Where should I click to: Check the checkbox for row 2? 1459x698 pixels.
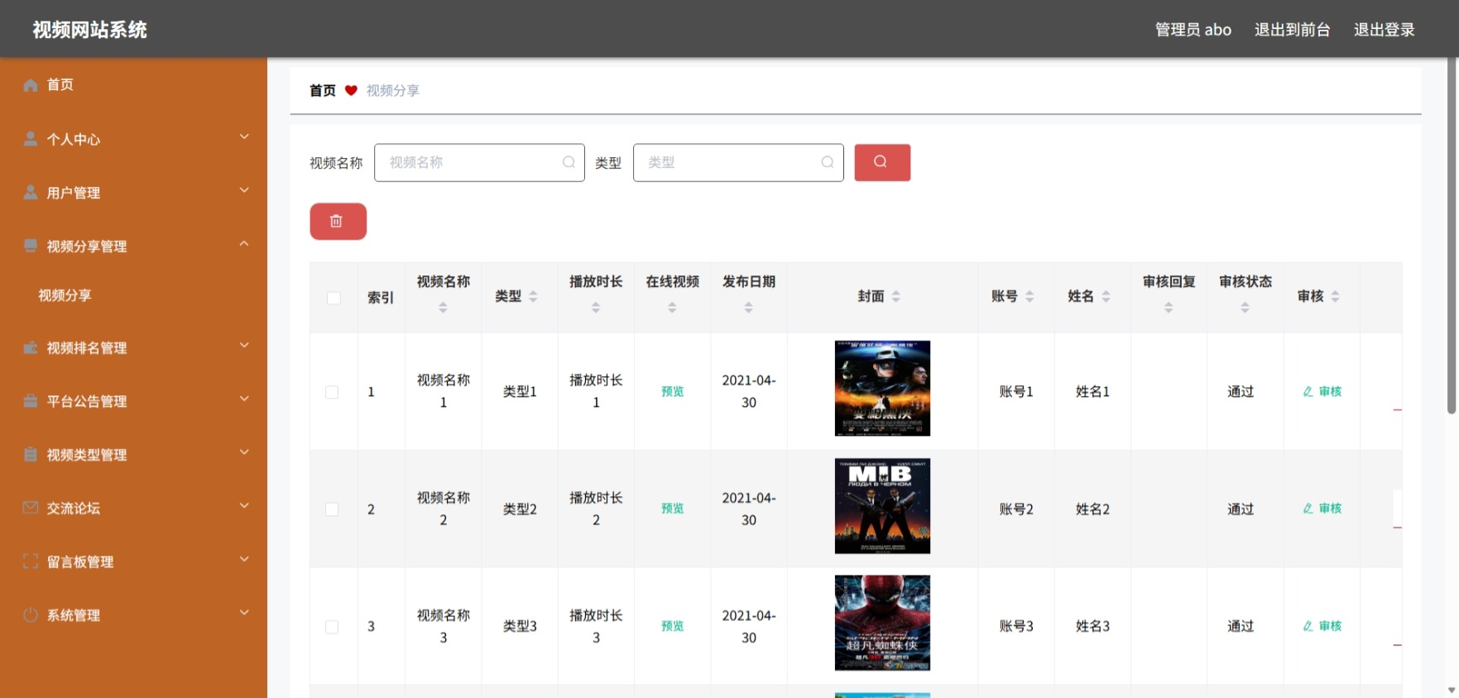332,509
